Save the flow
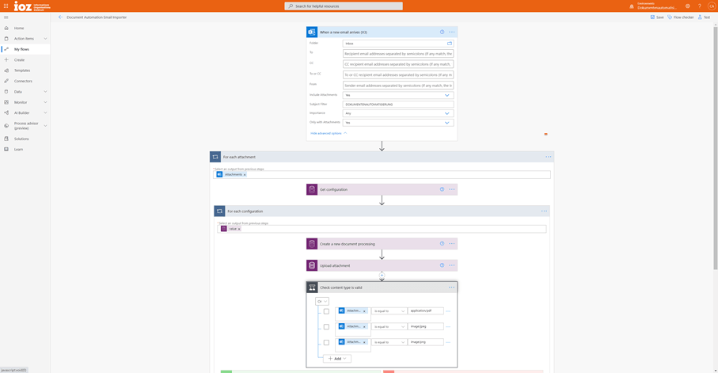Image resolution: width=718 pixels, height=373 pixels. [x=657, y=17]
